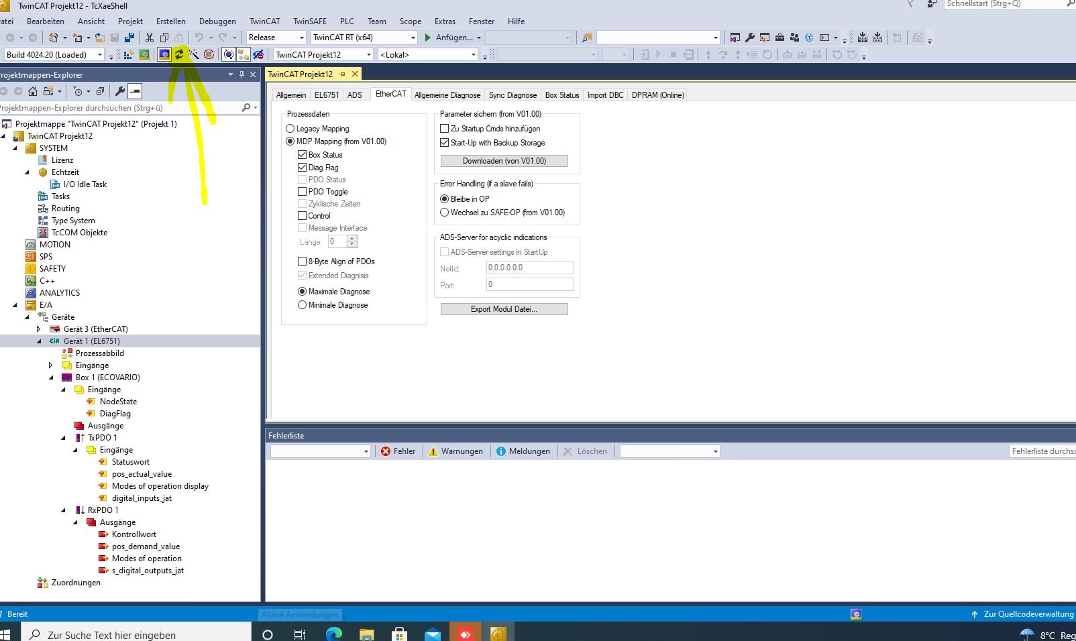Switch to the DPRAM (Online) tab
This screenshot has height=641, width=1076.
tap(657, 95)
